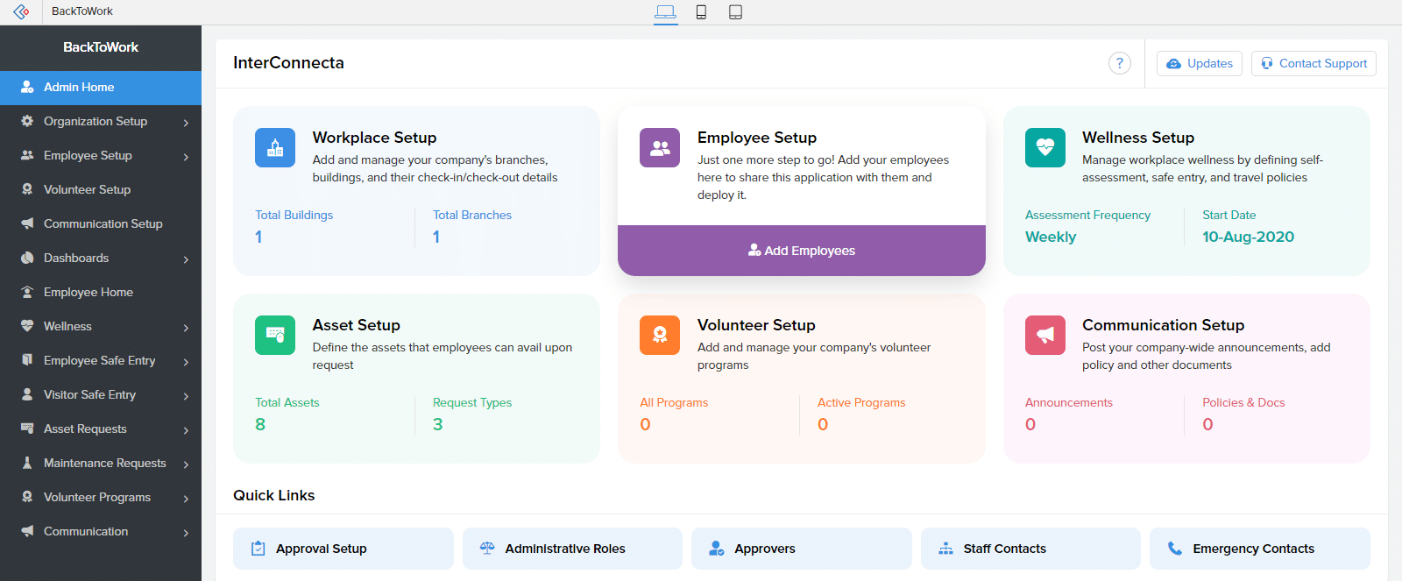Open Administrative Roles quick link
This screenshot has height=581, width=1402.
pyautogui.click(x=572, y=549)
